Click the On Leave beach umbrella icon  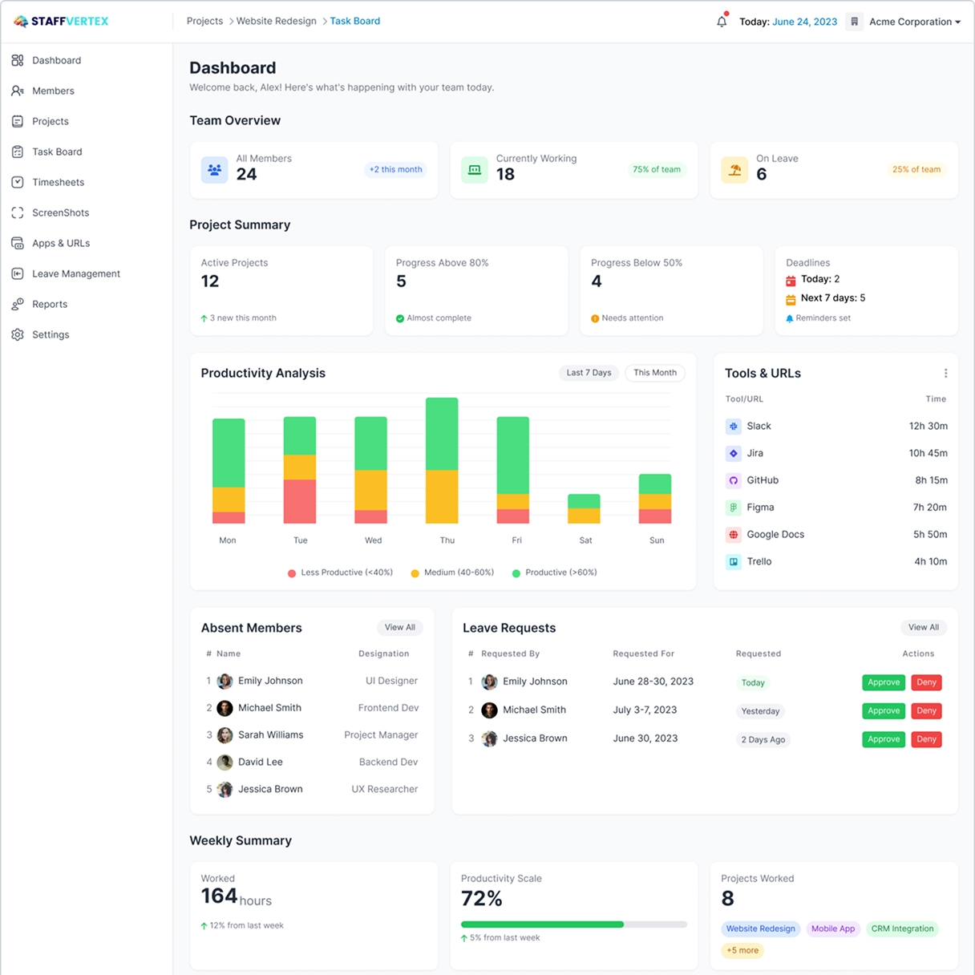734,170
